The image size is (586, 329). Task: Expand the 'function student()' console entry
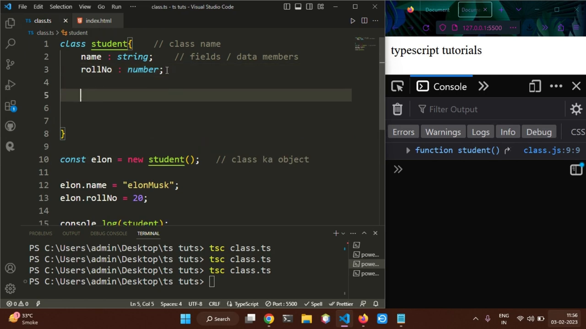pos(408,150)
